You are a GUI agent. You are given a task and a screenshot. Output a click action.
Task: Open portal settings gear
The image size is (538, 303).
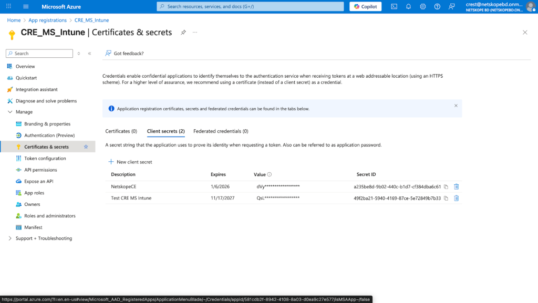pyautogui.click(x=423, y=6)
